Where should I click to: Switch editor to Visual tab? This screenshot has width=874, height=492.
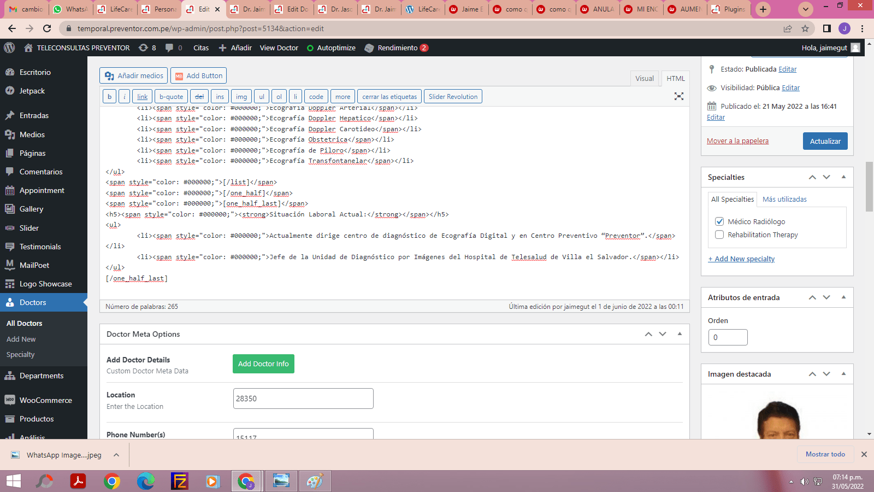point(645,78)
